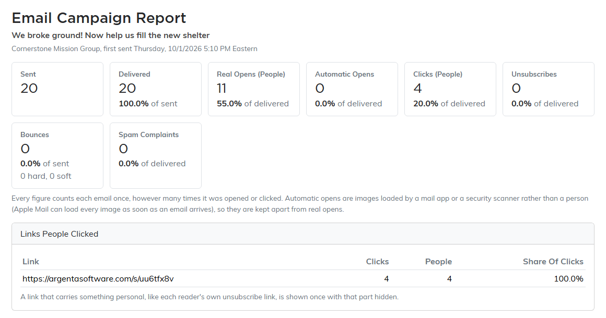The width and height of the screenshot is (606, 318).
Task: Click the "Unsubscribes" label
Action: 534,75
